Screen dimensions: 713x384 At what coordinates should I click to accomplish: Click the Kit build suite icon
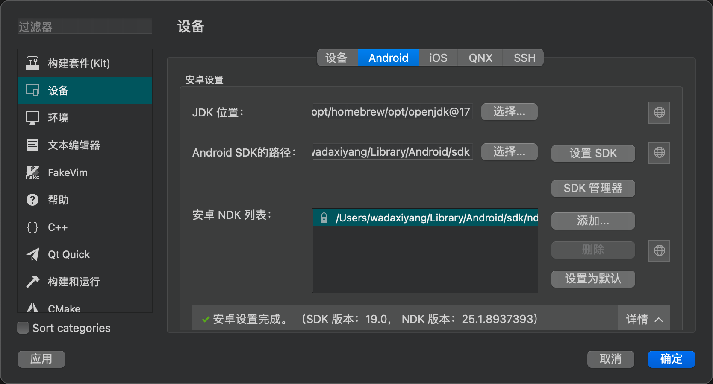coord(32,63)
